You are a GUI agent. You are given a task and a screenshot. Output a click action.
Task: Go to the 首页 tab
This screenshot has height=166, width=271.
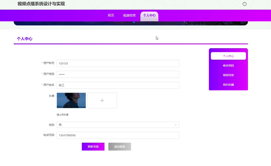pyautogui.click(x=111, y=15)
